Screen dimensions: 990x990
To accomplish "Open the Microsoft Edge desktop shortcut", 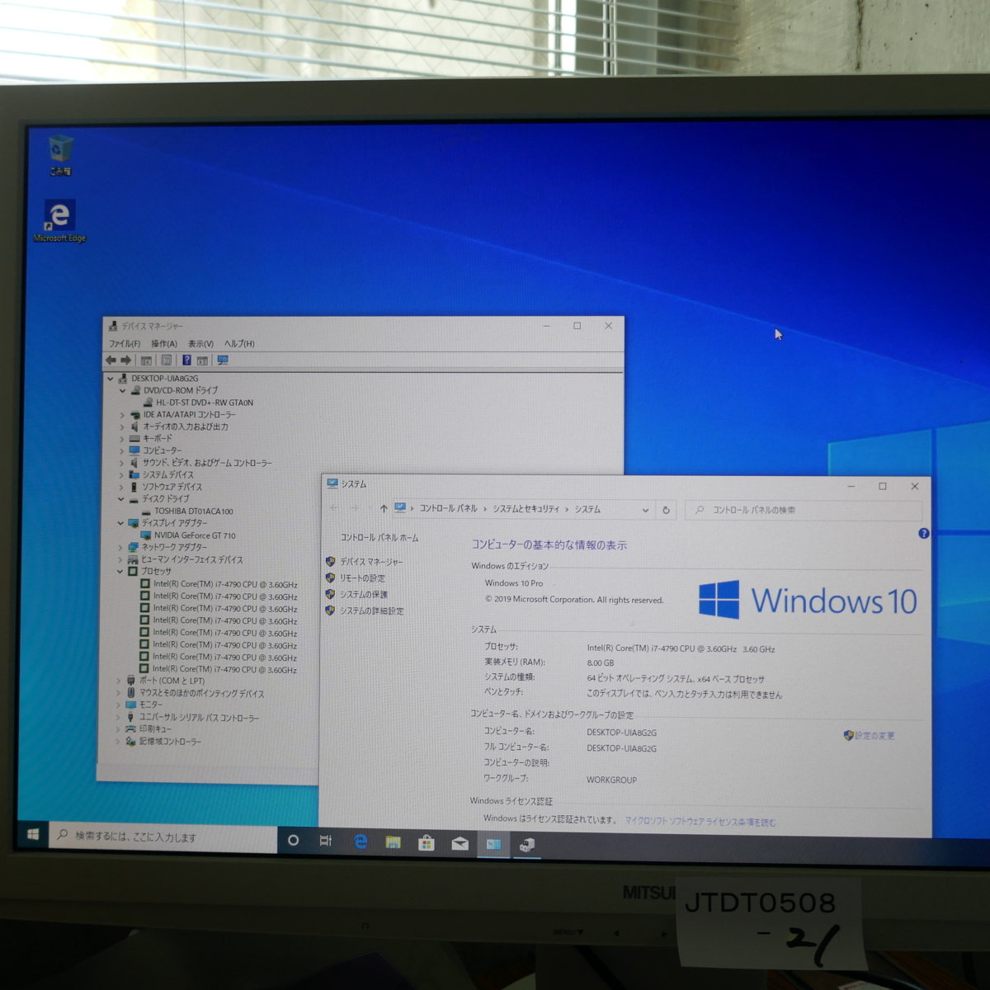I will 59,220.
